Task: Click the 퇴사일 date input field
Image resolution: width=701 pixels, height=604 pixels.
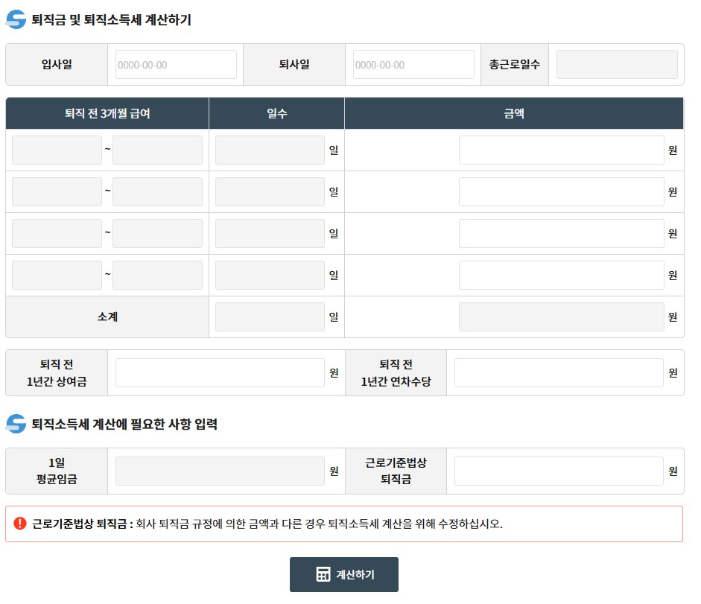Action: pyautogui.click(x=413, y=64)
